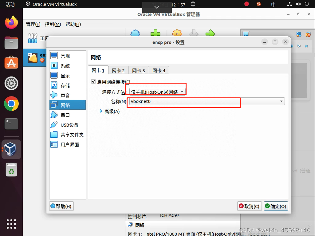
Task: Open the 共享文件夹 (Shared Folders) category
Action: click(68, 135)
